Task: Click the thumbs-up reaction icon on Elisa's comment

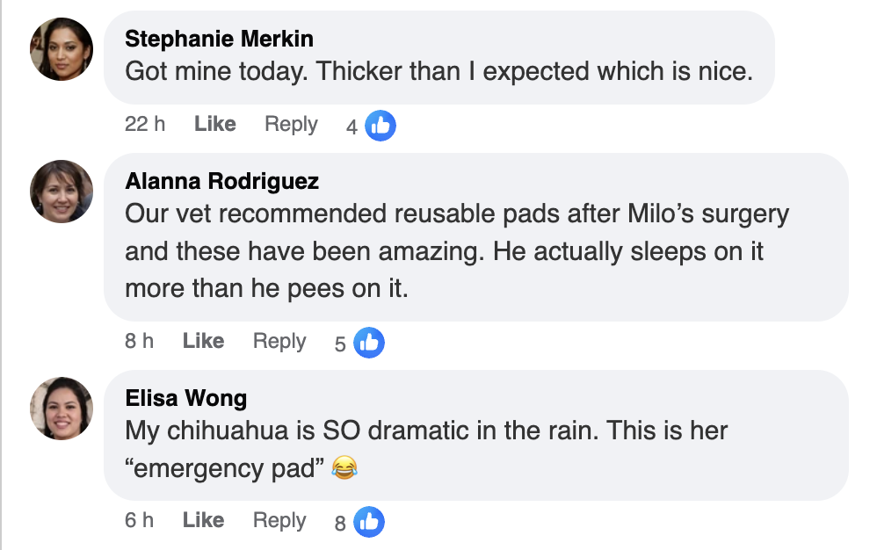Action: coord(367,521)
